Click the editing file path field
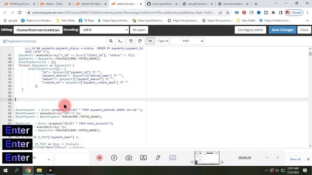Screen dimensions: 312x175 (38, 30)
